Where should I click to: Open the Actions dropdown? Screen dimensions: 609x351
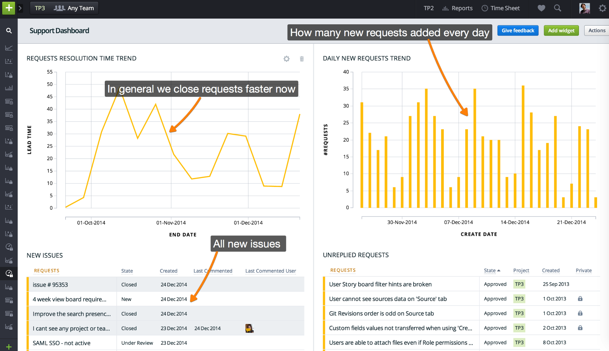click(596, 30)
